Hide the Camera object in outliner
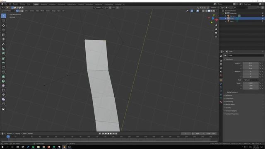 point(263,16)
